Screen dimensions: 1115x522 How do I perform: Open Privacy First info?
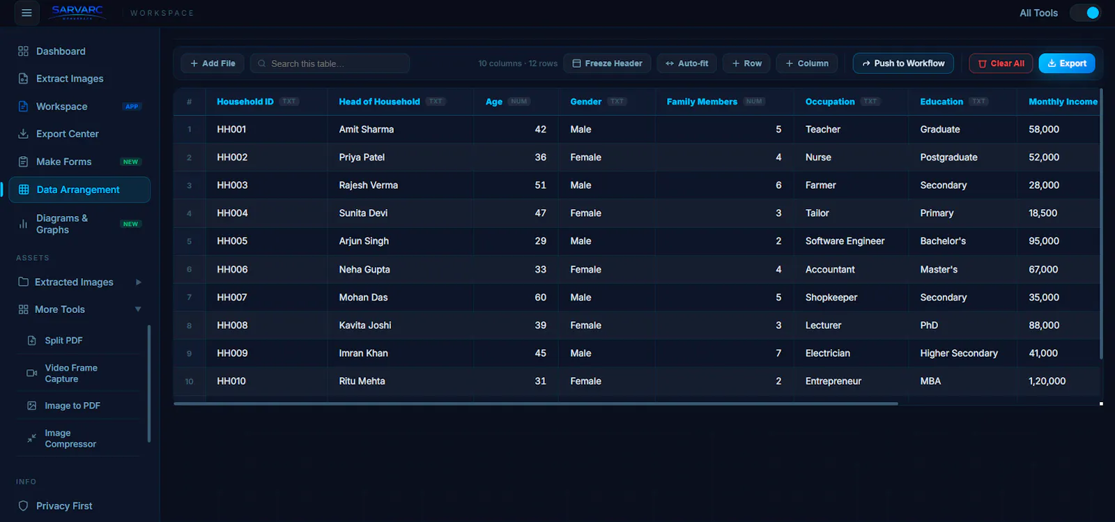point(79,506)
